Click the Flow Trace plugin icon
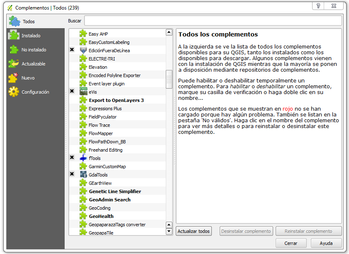 (x=83, y=125)
